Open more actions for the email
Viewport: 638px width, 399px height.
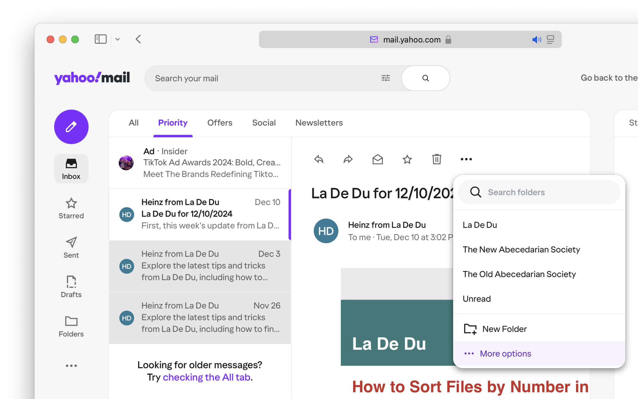(466, 159)
